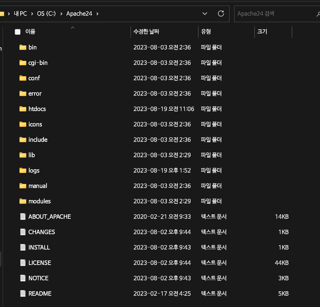Click the icons folder icon
This screenshot has width=320, height=307.
[23, 124]
